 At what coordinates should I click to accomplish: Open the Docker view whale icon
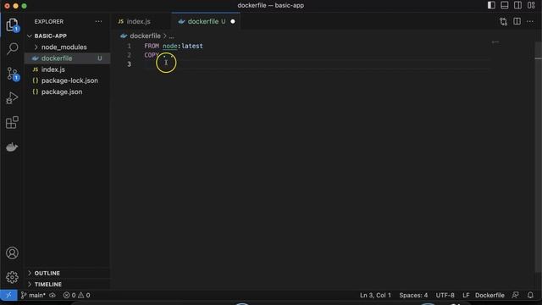click(12, 147)
